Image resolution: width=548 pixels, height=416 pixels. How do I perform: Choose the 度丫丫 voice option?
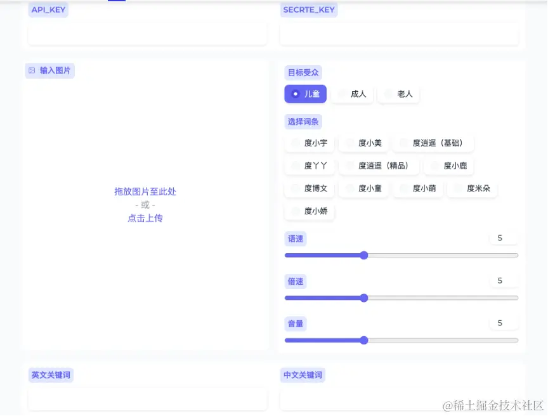coord(310,166)
